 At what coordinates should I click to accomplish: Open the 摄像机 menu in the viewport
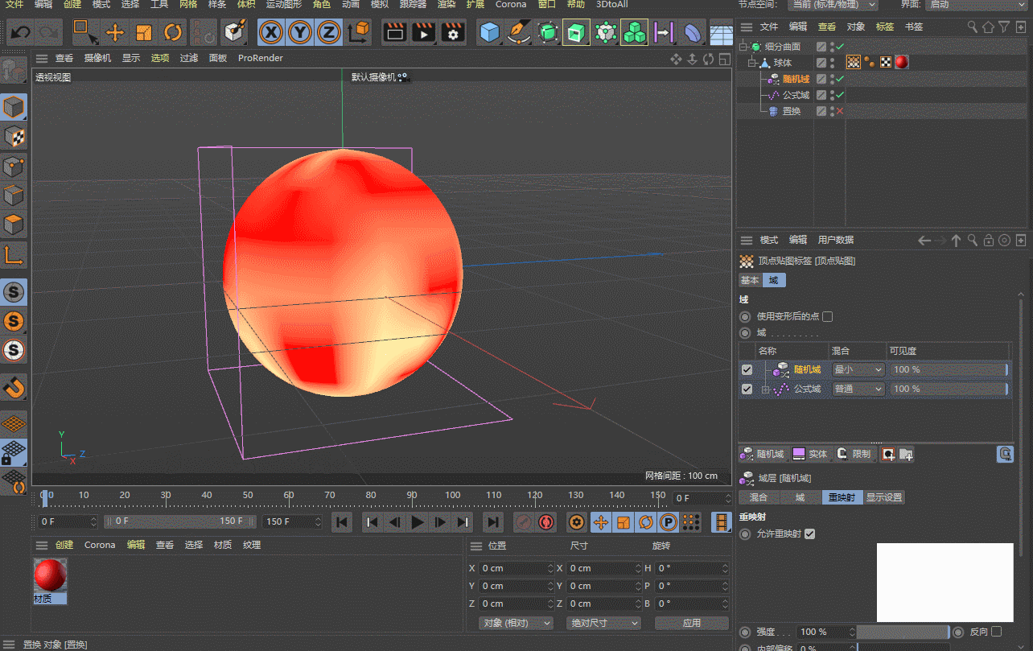click(97, 58)
